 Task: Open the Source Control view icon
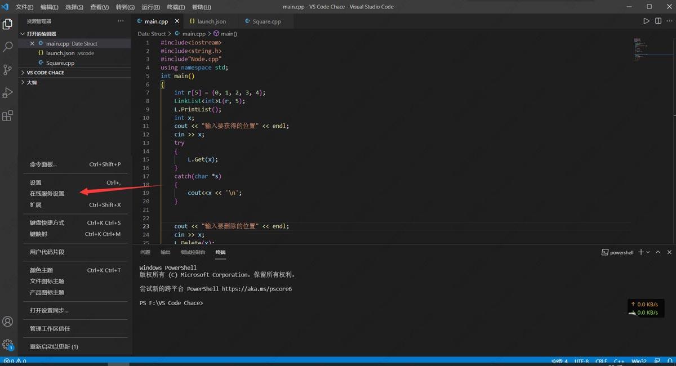[8, 70]
